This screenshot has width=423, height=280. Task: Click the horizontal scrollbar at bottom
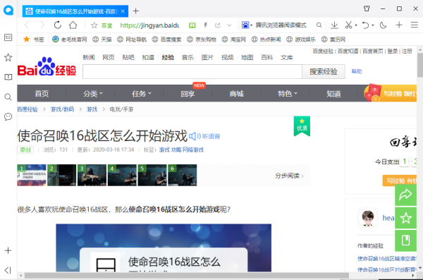pyautogui.click(x=187, y=275)
